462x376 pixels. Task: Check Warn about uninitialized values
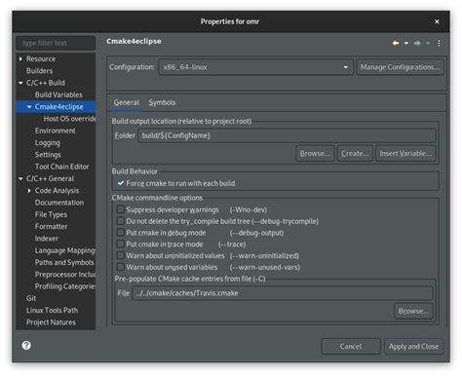(x=121, y=255)
